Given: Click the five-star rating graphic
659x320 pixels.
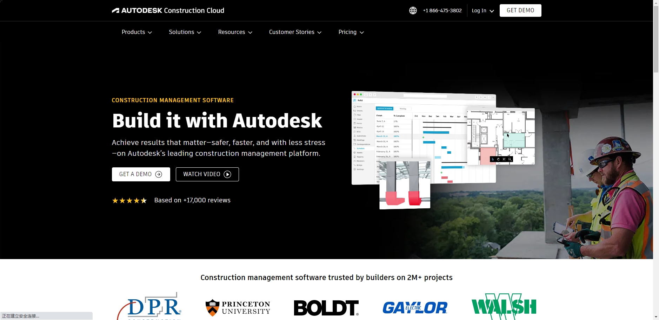Looking at the screenshot, I should [129, 200].
